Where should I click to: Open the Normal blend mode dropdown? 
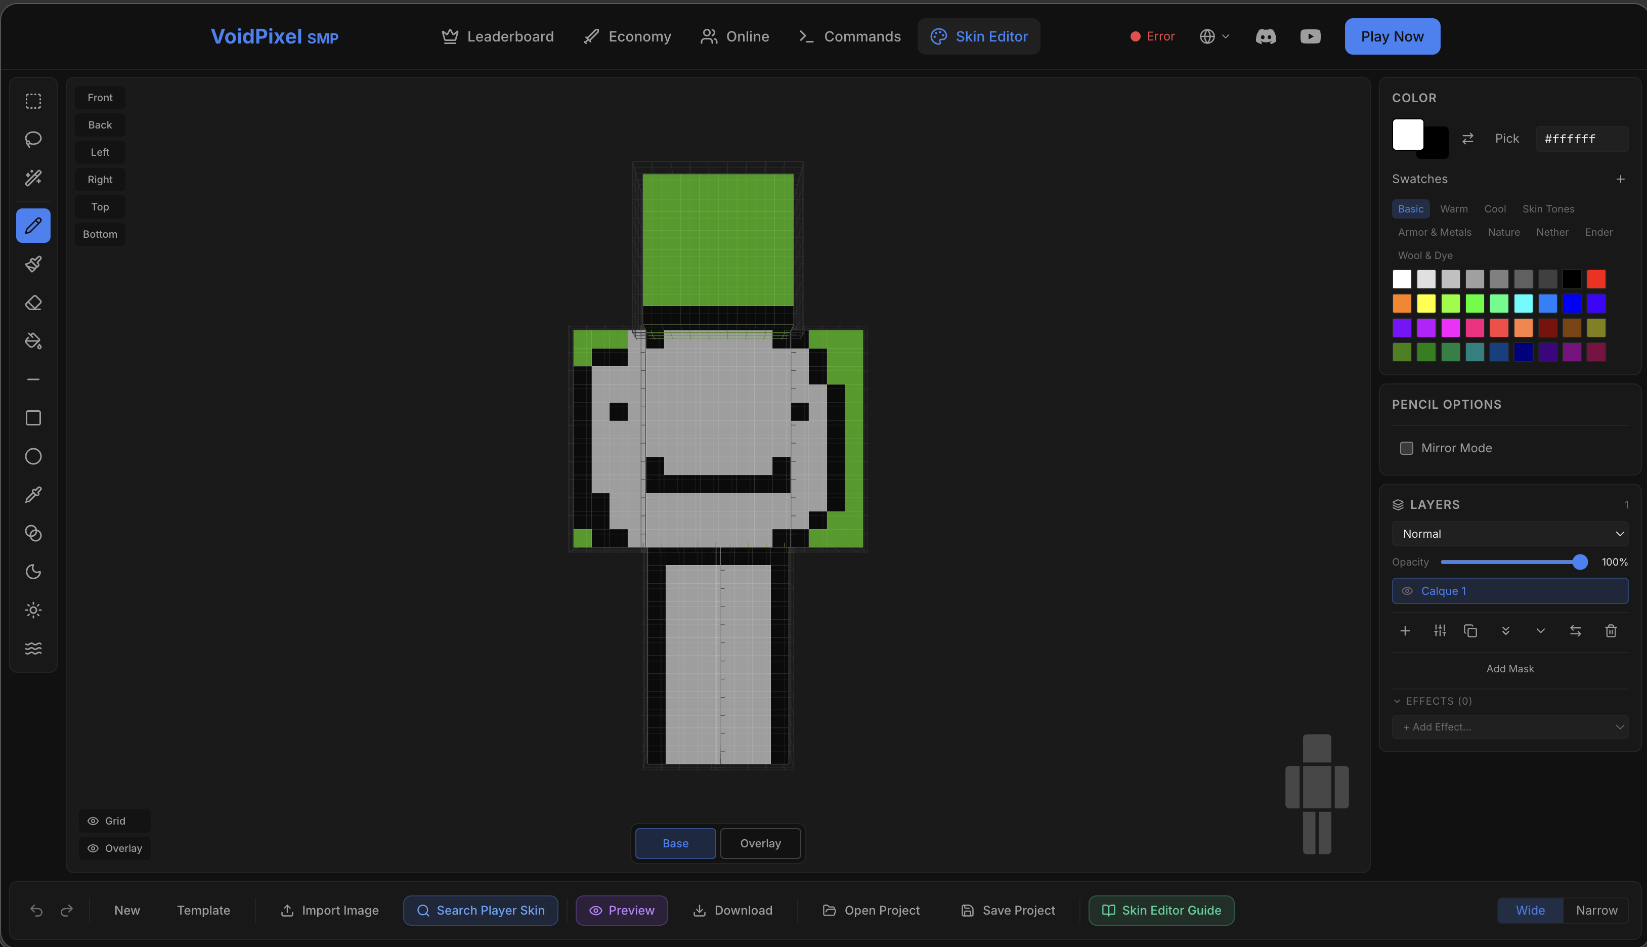pos(1510,533)
